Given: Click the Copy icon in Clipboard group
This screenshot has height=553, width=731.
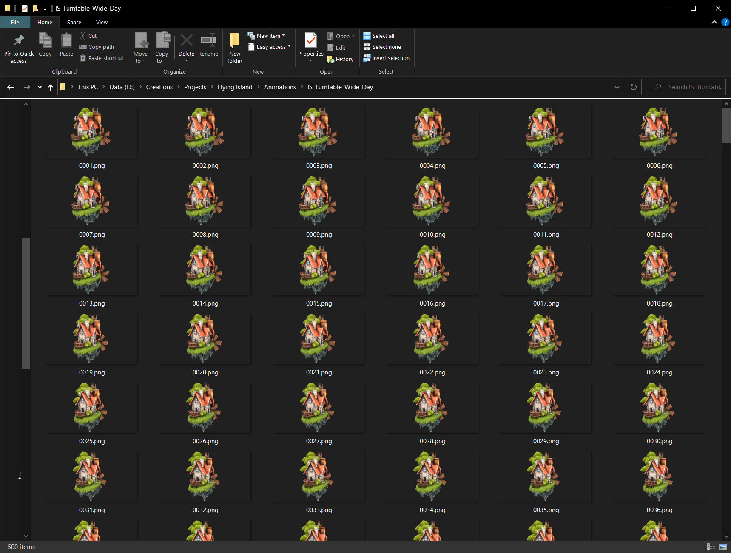Looking at the screenshot, I should (x=45, y=41).
